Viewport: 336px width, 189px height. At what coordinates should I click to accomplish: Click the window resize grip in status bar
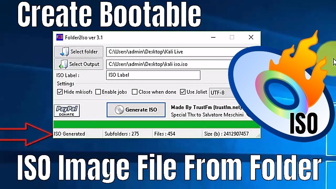click(x=258, y=135)
